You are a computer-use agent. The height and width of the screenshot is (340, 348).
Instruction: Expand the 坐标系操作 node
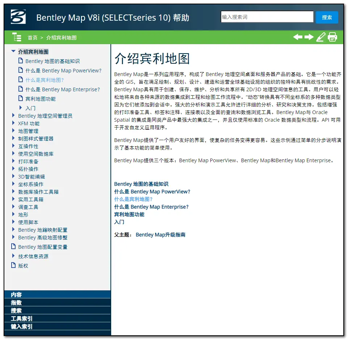click(x=13, y=184)
